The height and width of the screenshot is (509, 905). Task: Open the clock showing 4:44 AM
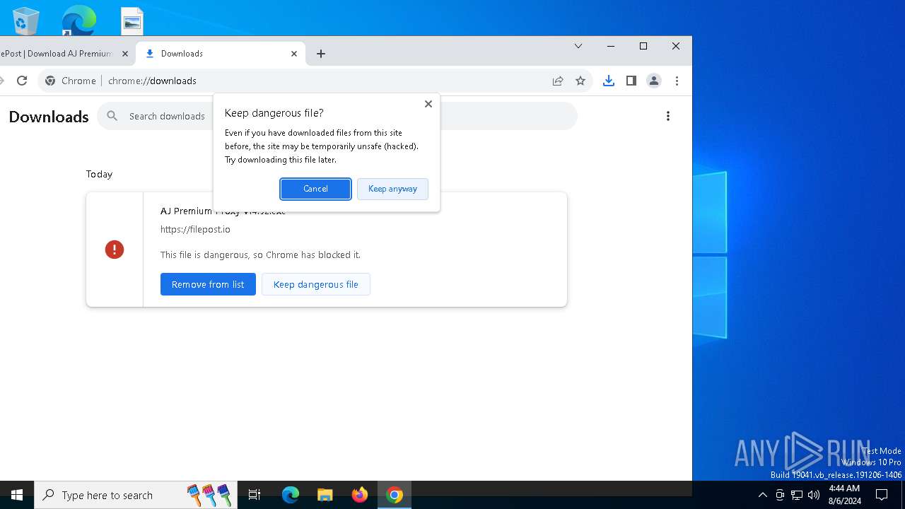point(844,495)
